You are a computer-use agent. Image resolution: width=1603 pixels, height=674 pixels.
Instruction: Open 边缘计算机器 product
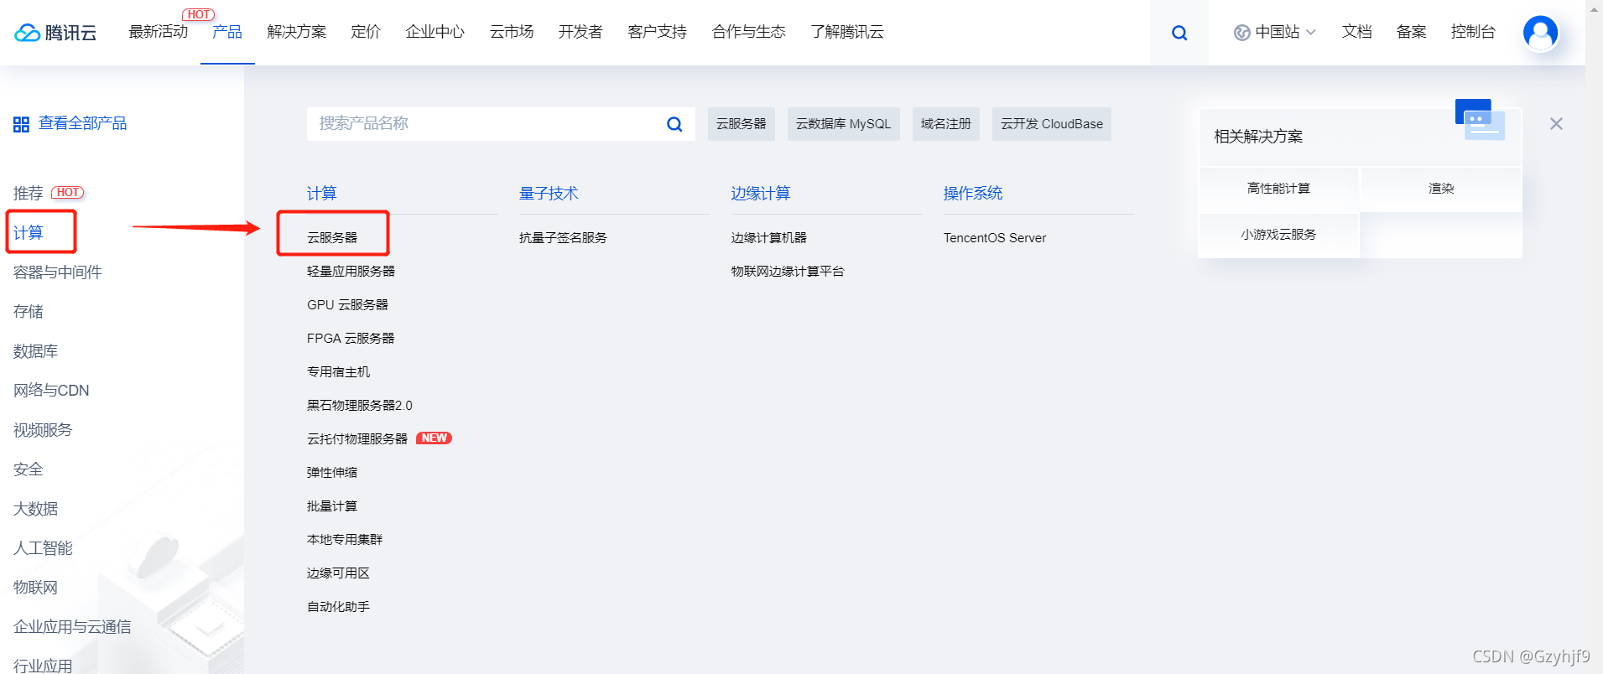click(769, 238)
